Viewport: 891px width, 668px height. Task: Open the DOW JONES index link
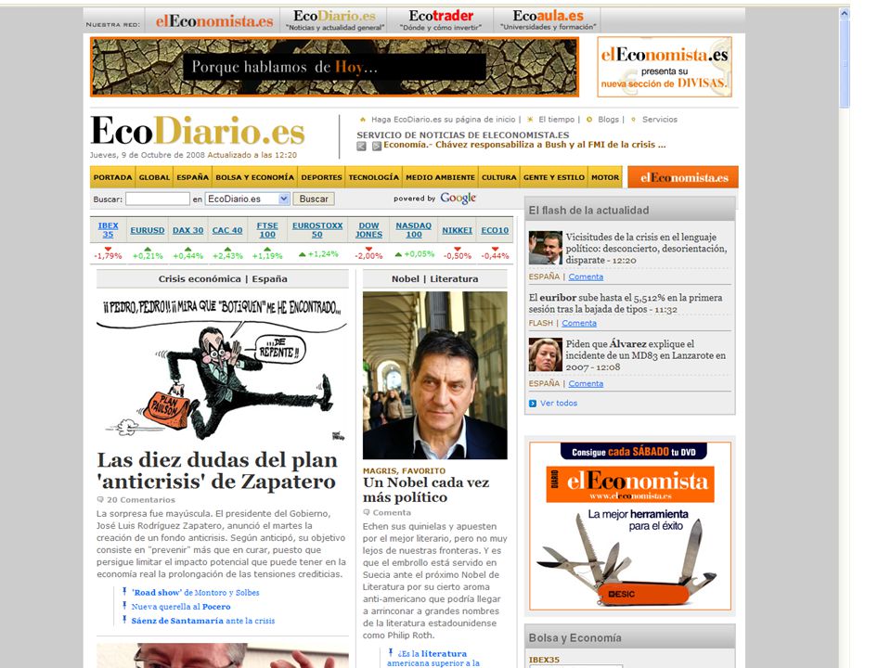tap(368, 230)
